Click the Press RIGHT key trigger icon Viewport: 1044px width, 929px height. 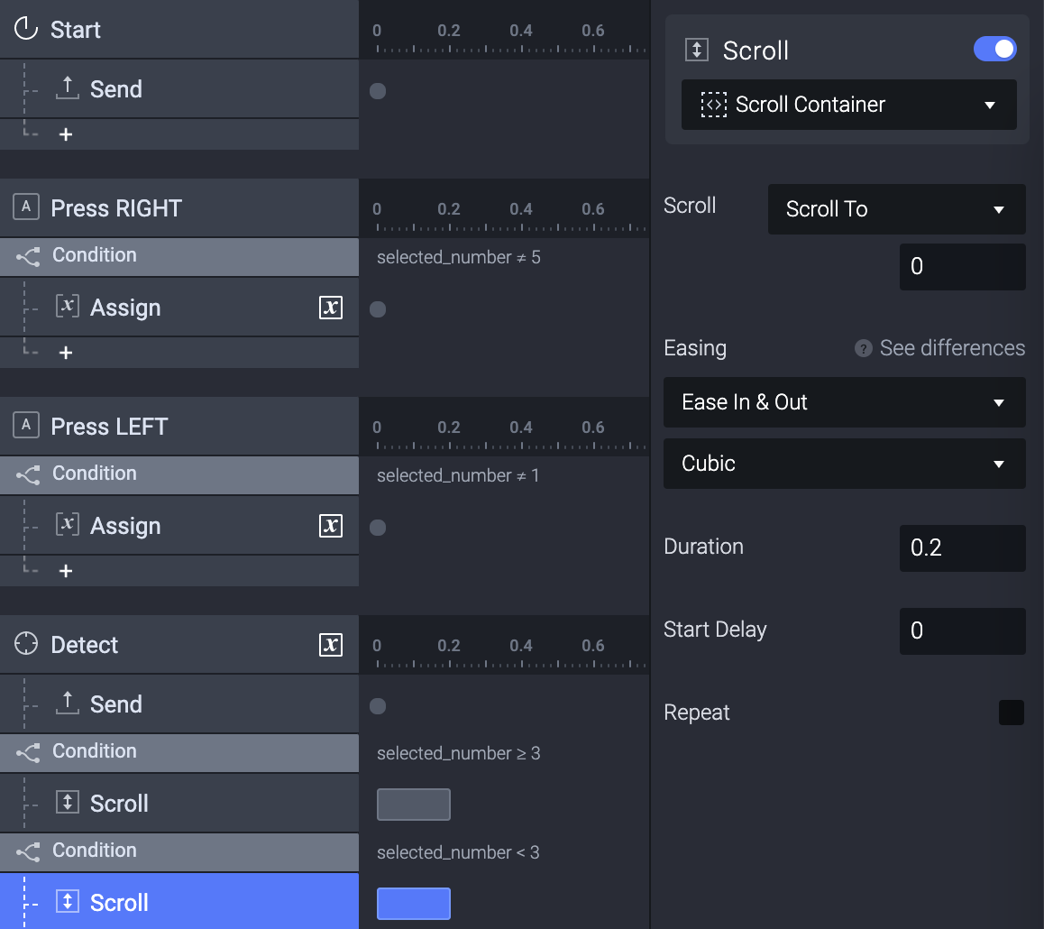click(26, 207)
